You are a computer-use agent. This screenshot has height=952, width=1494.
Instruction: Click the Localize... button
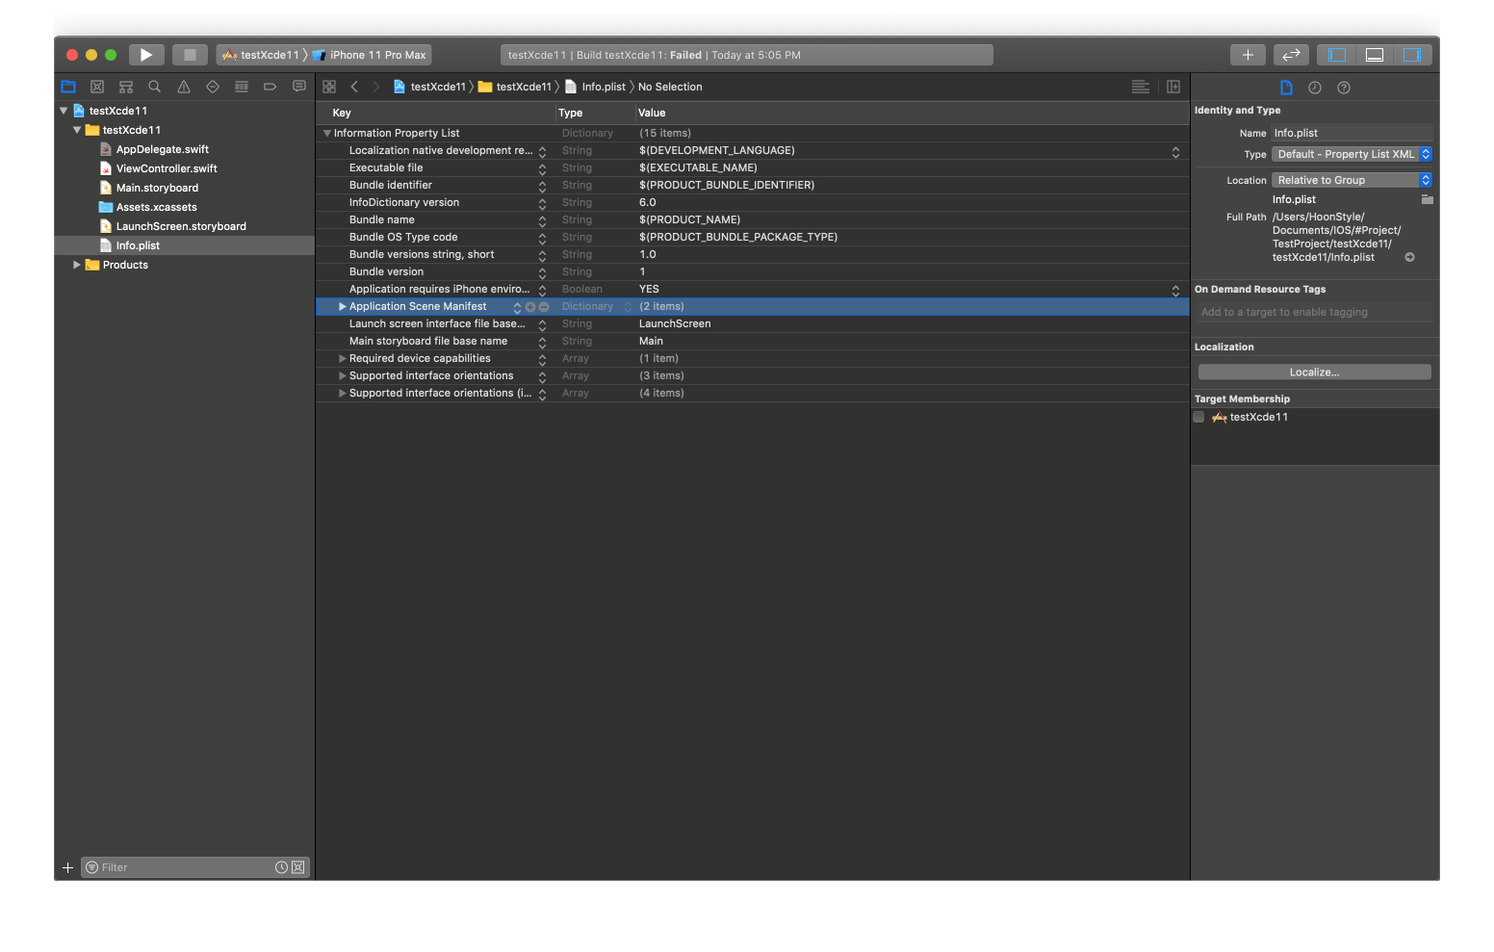pyautogui.click(x=1314, y=372)
